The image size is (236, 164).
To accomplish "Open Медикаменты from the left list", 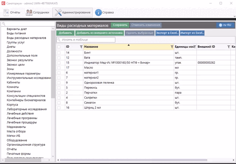I will (16, 127).
